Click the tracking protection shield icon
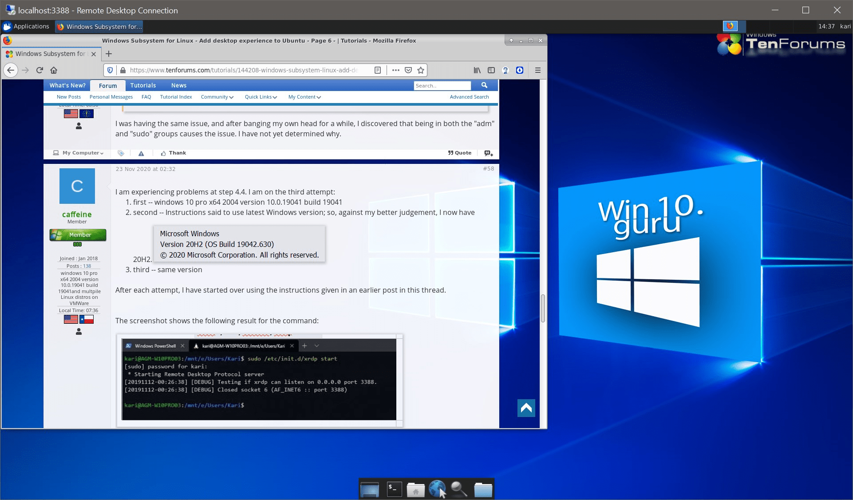The height and width of the screenshot is (500, 853). tap(110, 70)
